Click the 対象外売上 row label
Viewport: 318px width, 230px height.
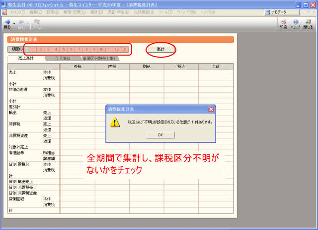18,147
